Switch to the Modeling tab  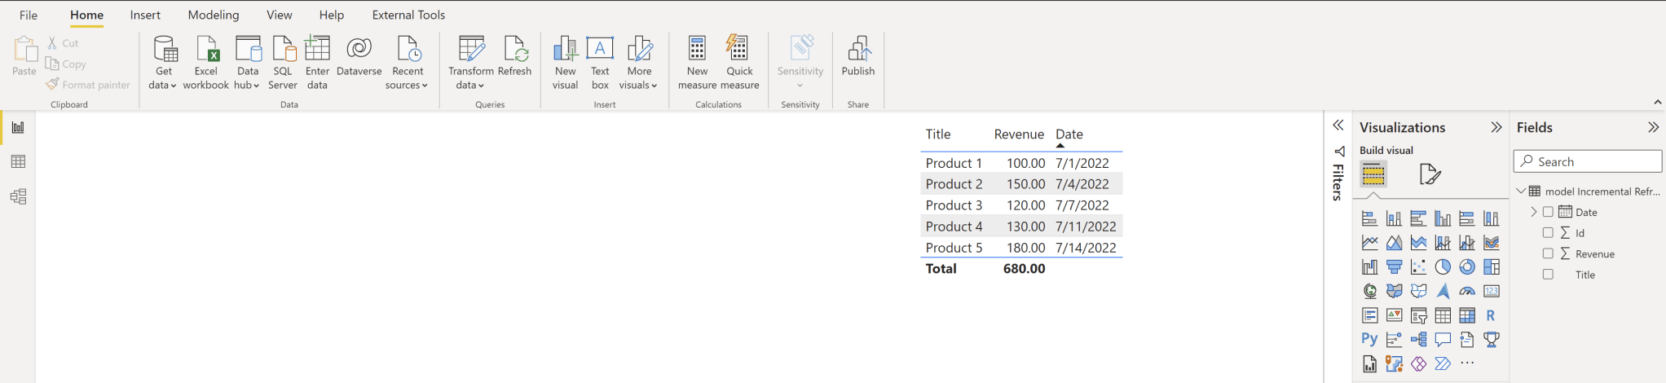(x=214, y=15)
